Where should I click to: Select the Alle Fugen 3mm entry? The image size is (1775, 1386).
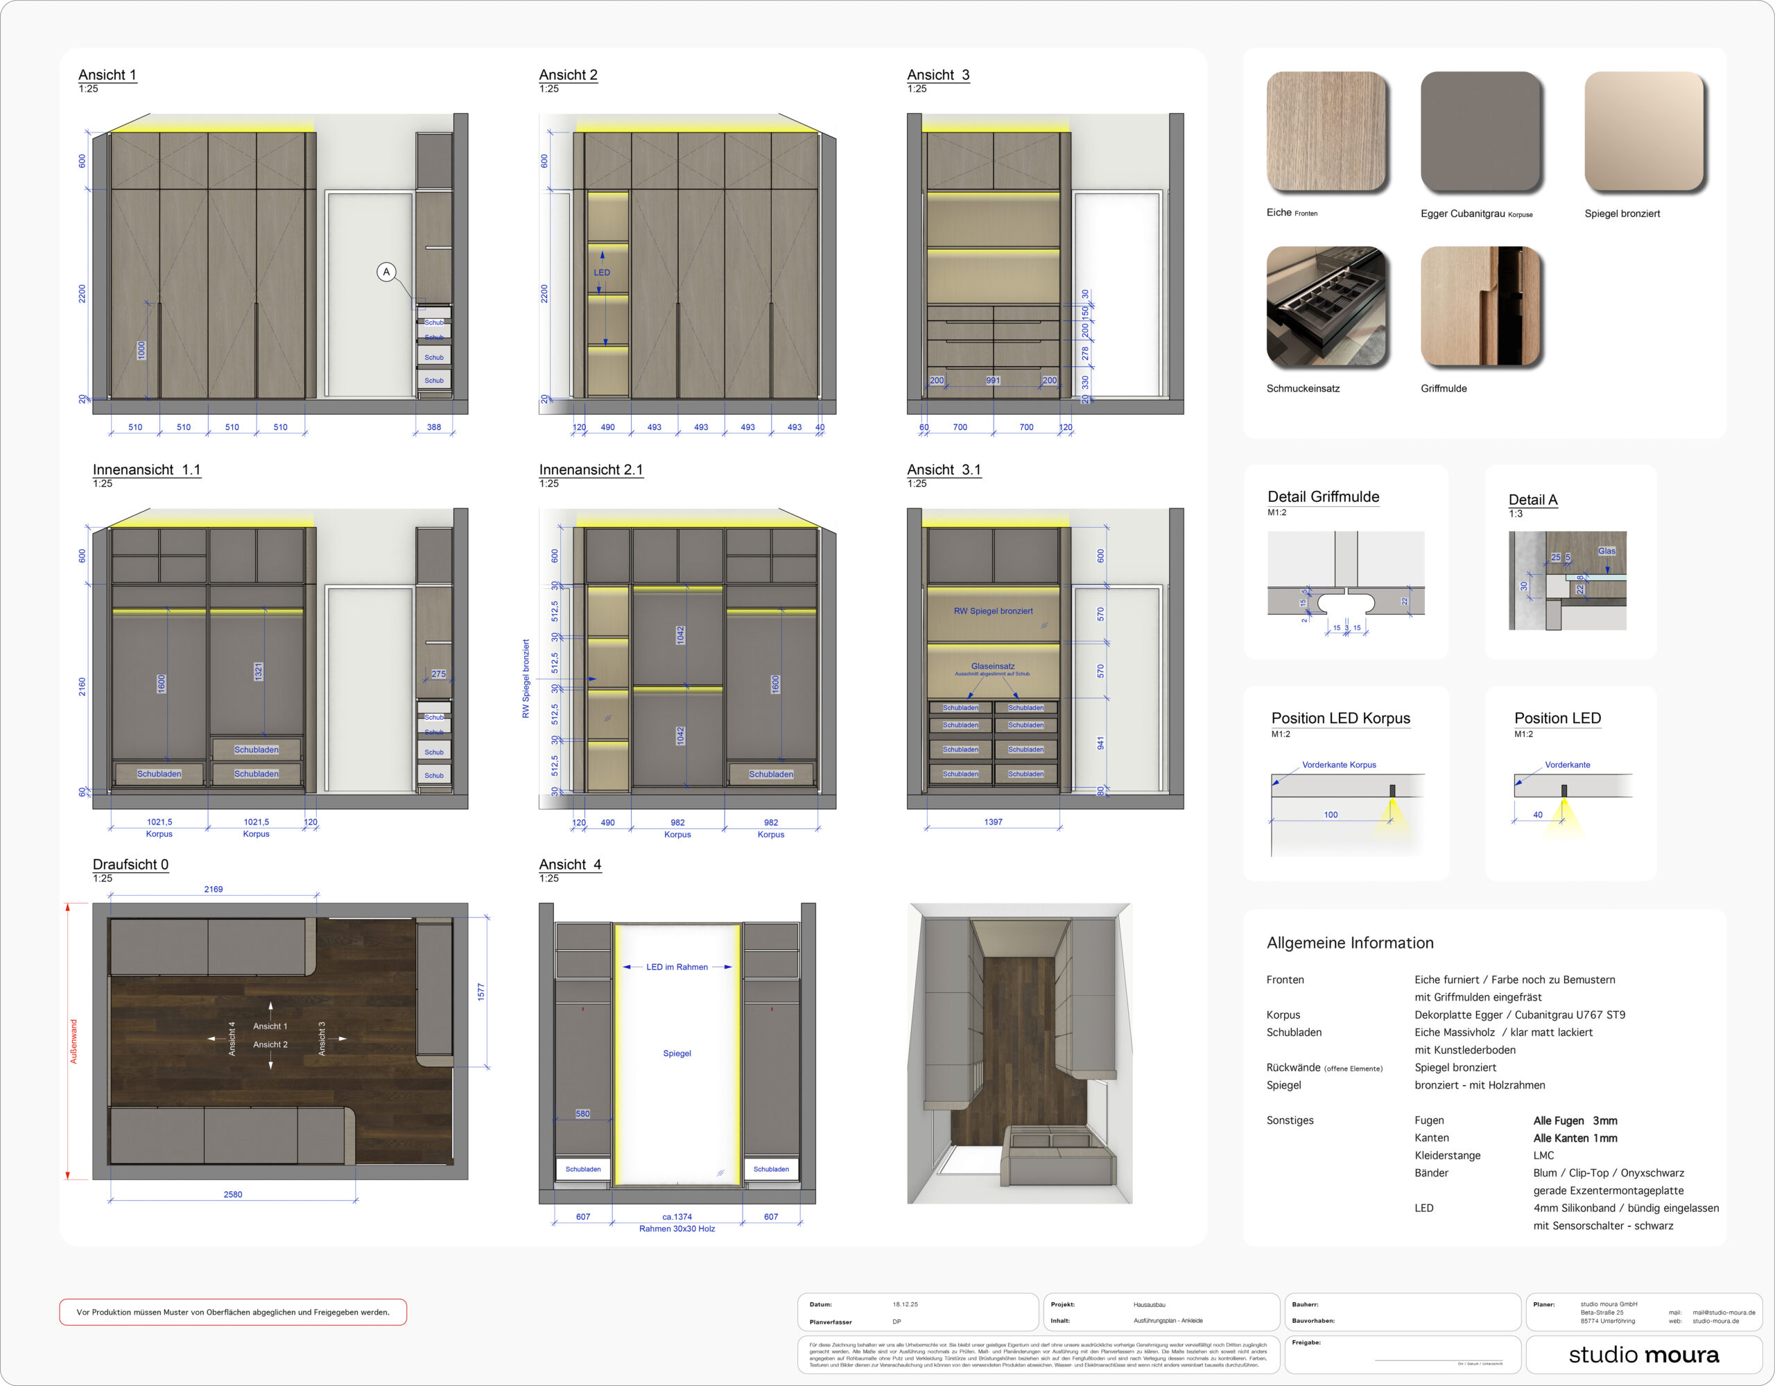1575,1120
